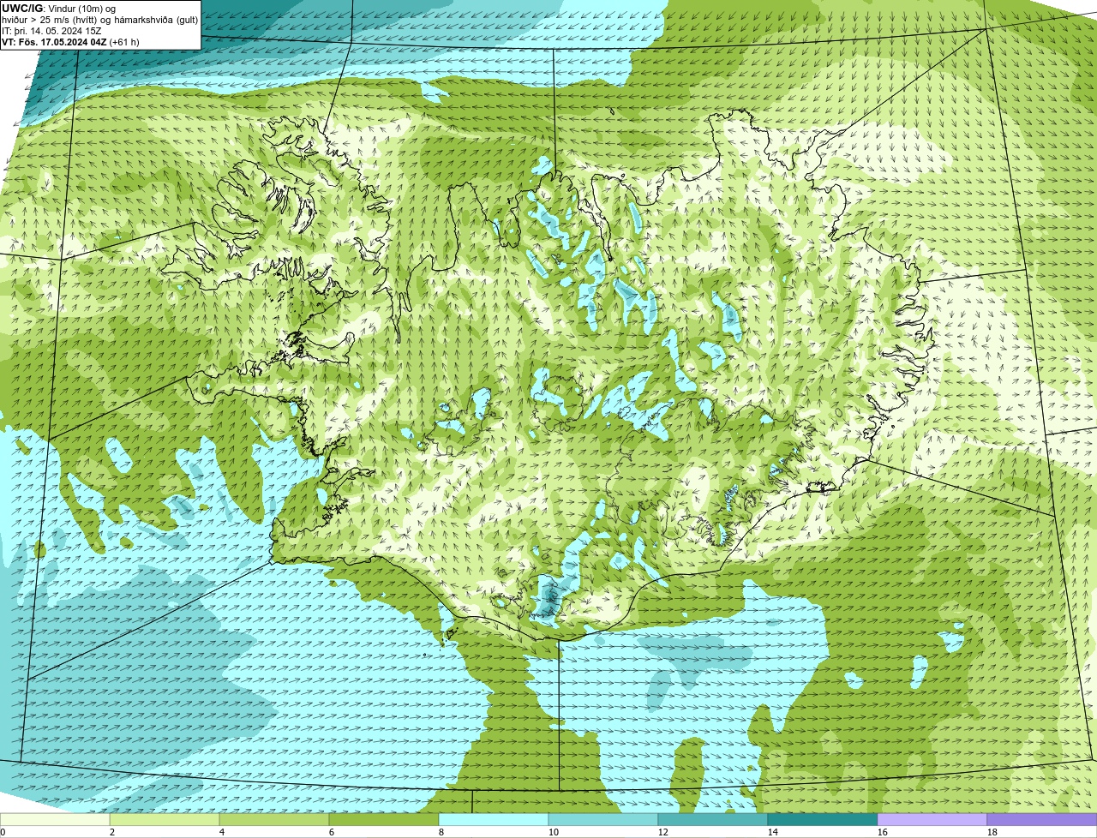Screen dimensions: 1097x838
Task: Click the legend scale label '10'
Action: (554, 832)
